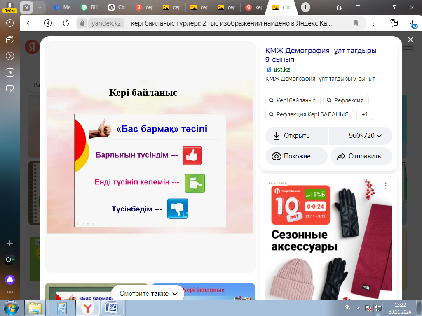Open the Alice assistant purple icon
422x316 pixels.
pos(10,280)
